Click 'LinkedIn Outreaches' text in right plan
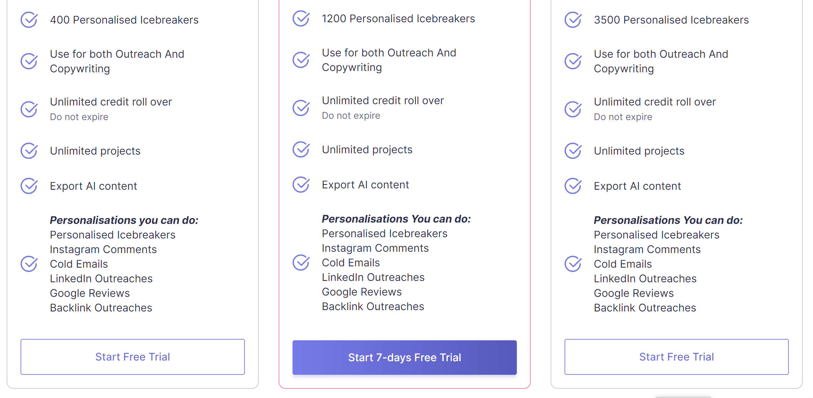The image size is (813, 398). [645, 279]
